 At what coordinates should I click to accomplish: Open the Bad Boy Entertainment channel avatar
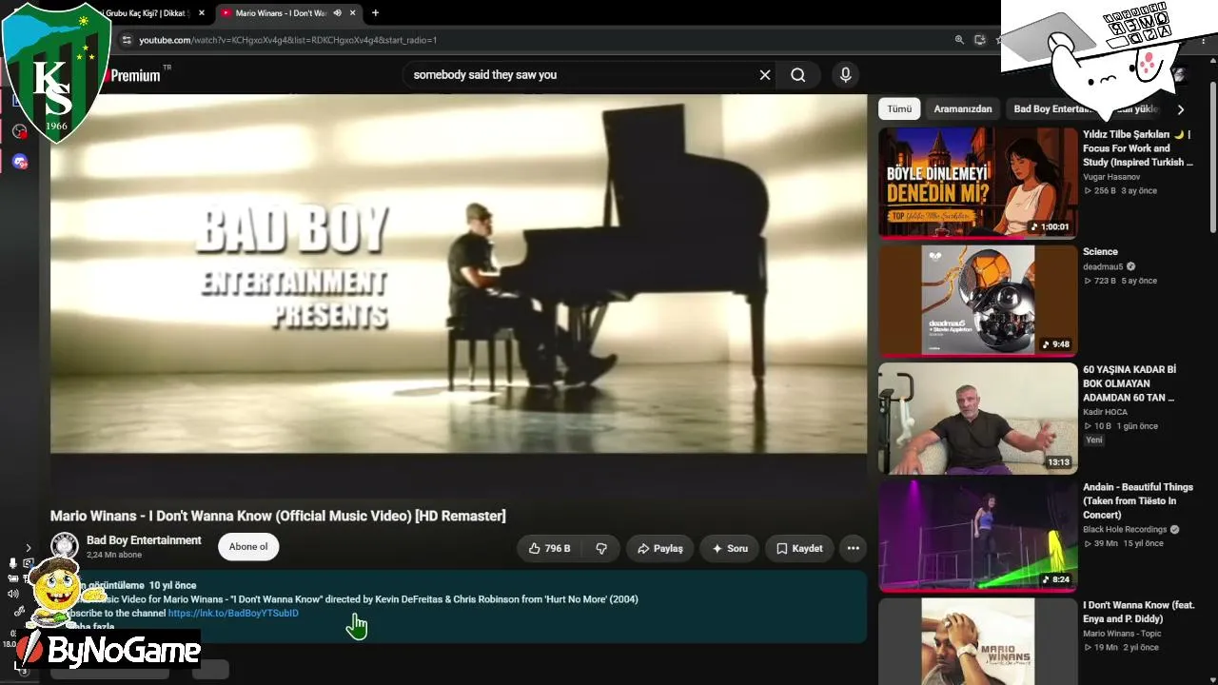click(x=65, y=546)
